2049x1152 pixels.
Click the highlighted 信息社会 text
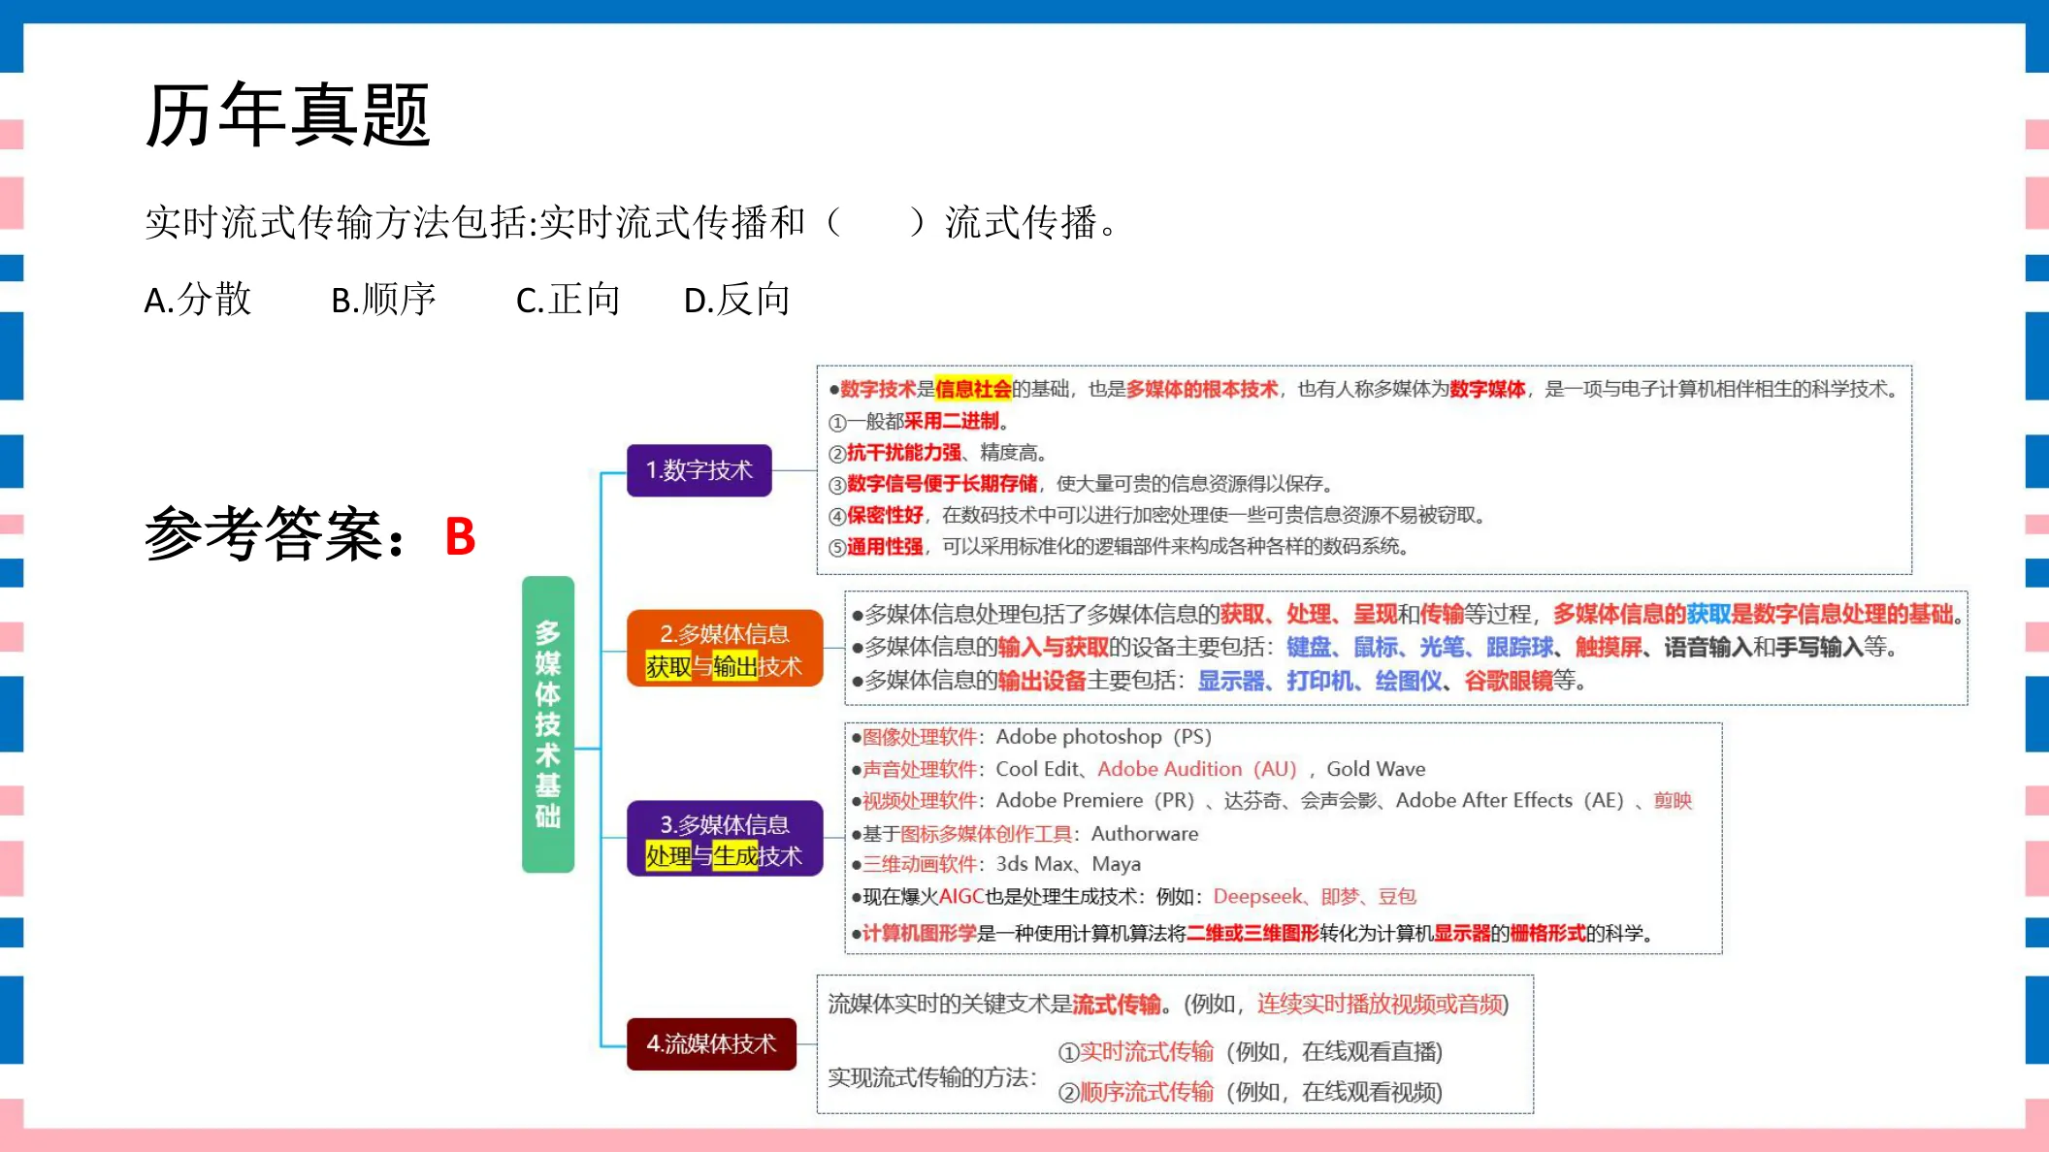pyautogui.click(x=973, y=389)
